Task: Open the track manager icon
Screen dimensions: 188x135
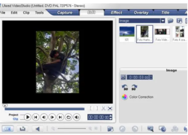Action: (x=175, y=129)
